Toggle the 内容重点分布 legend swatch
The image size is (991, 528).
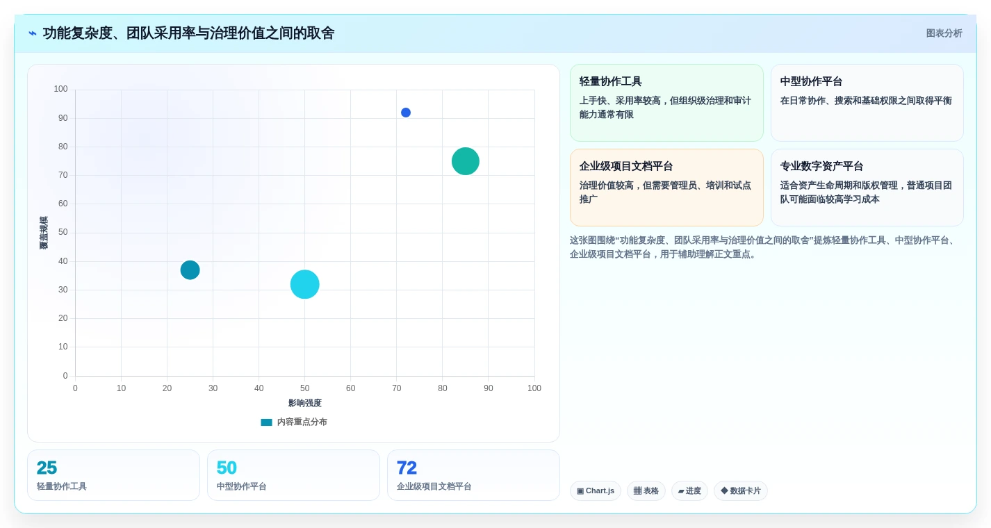266,422
